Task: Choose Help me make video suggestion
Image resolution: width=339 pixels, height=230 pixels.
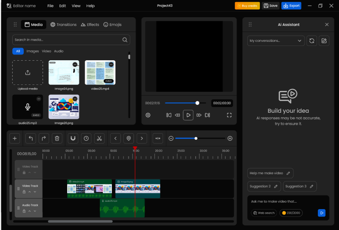Action: (x=270, y=173)
